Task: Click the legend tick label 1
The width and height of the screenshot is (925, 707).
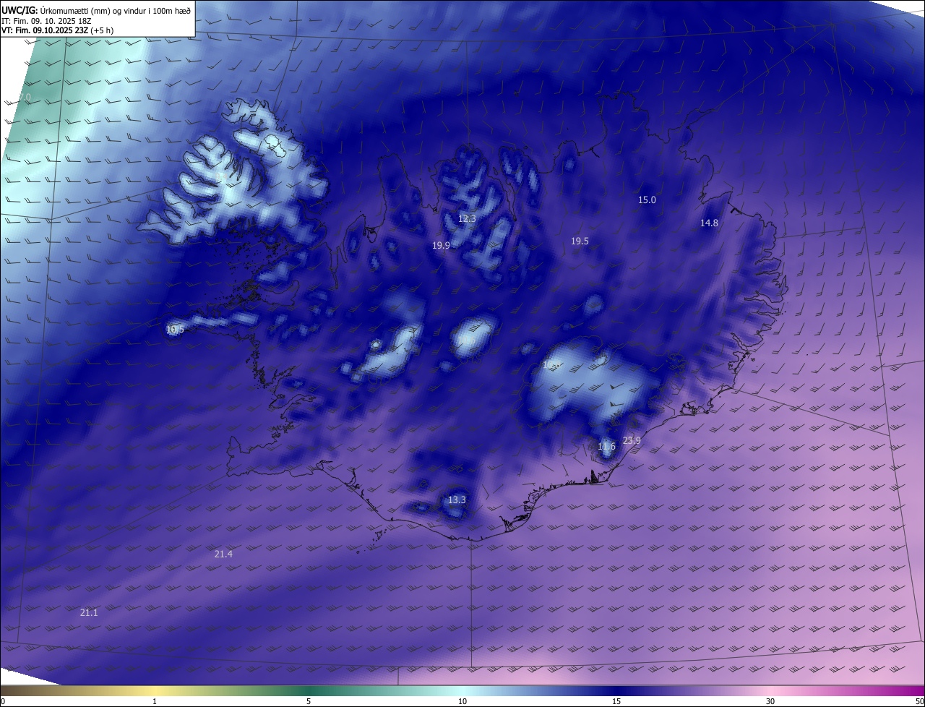Action: pos(155,701)
